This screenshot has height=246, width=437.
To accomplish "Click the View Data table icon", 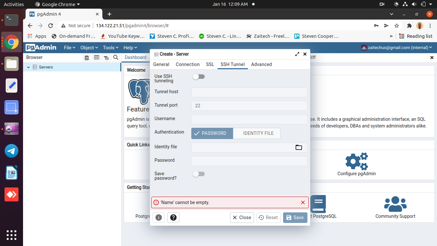I will click(96, 58).
